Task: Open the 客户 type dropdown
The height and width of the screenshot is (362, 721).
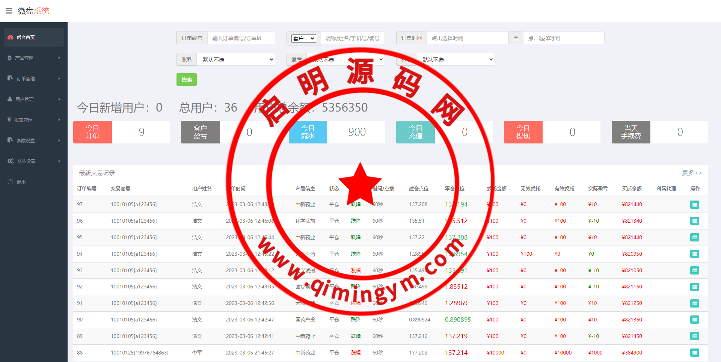Action: 304,38
